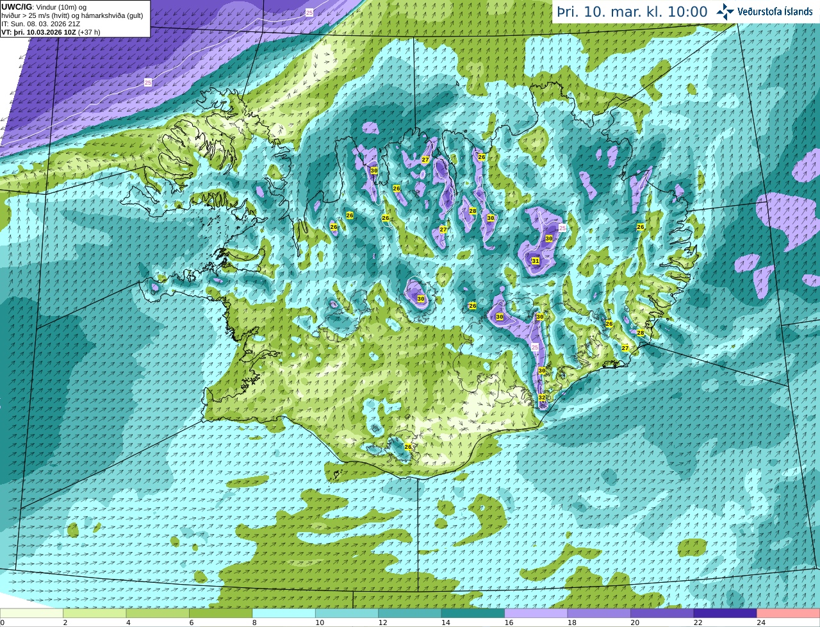This screenshot has width=820, height=627.
Task: Click the color scale tick label '22'
Action: click(698, 622)
